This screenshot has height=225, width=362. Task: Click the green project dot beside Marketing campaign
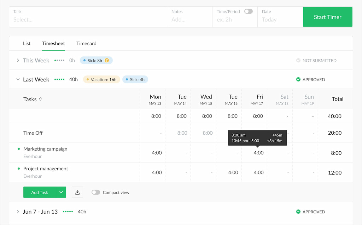(19, 149)
